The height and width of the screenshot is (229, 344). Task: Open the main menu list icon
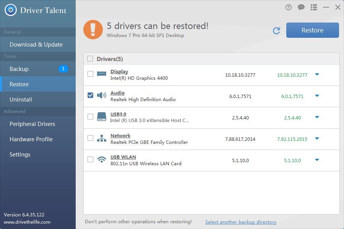pyautogui.click(x=314, y=8)
